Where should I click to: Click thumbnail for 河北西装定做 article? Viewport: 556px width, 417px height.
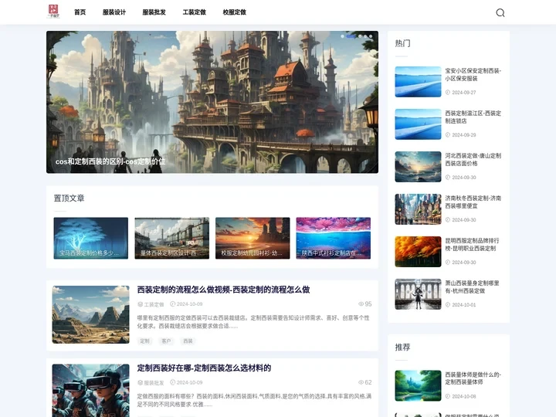(418, 167)
